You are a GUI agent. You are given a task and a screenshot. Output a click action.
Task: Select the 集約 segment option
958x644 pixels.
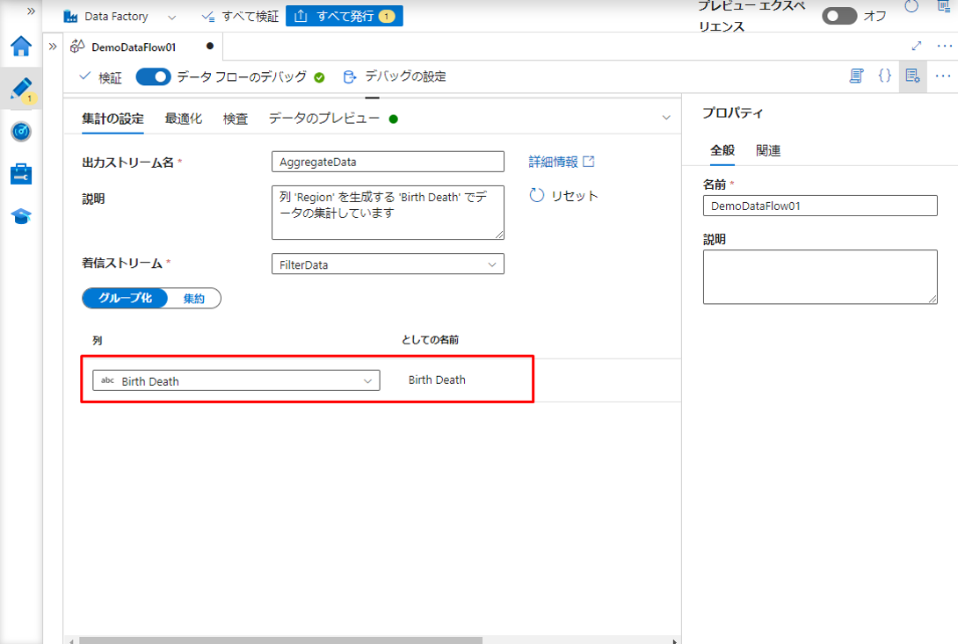pyautogui.click(x=194, y=299)
